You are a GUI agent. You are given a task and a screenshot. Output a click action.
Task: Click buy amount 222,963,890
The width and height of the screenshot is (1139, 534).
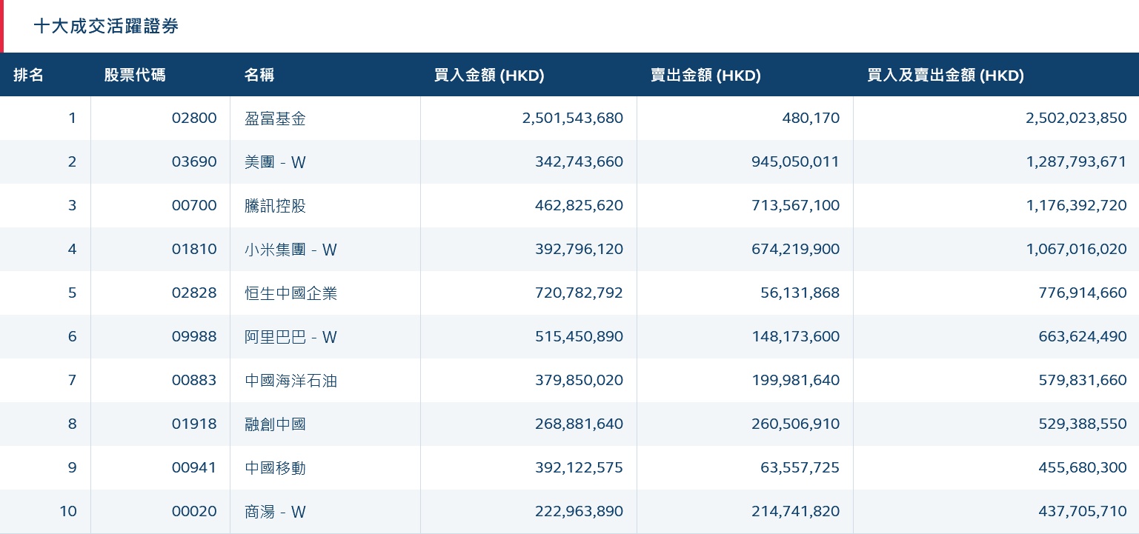coord(580,512)
